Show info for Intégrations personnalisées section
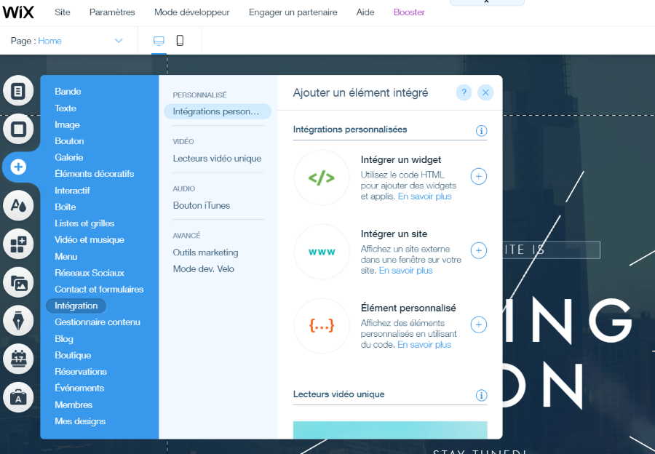Viewport: 655px width, 454px height. (481, 131)
